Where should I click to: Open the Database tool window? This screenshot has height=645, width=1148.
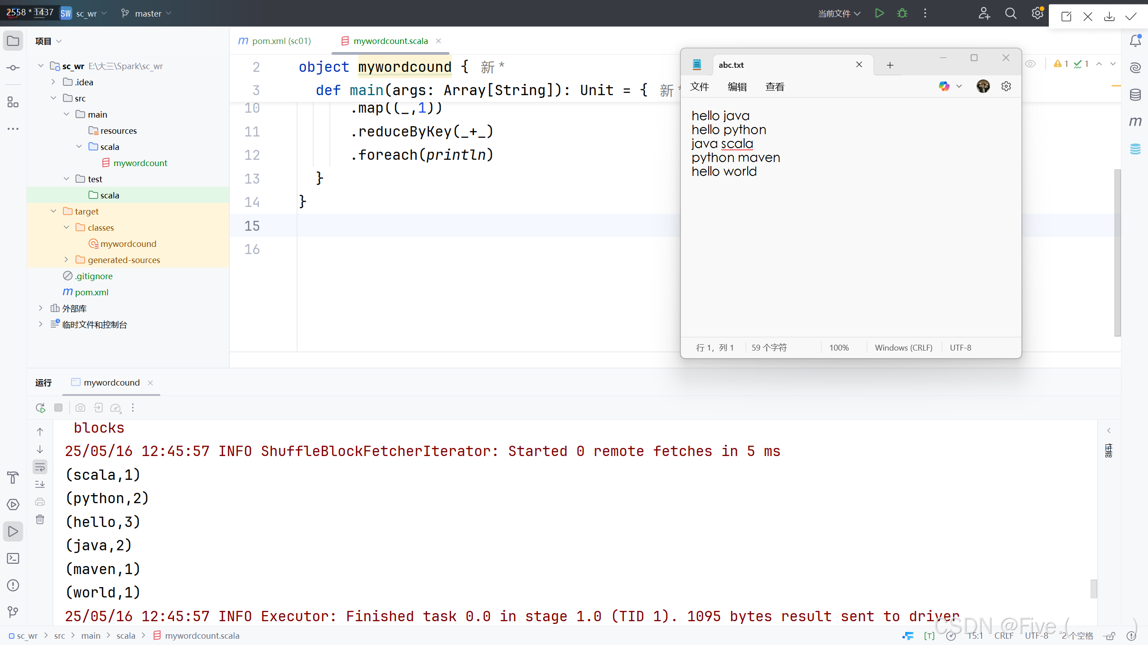click(1135, 95)
